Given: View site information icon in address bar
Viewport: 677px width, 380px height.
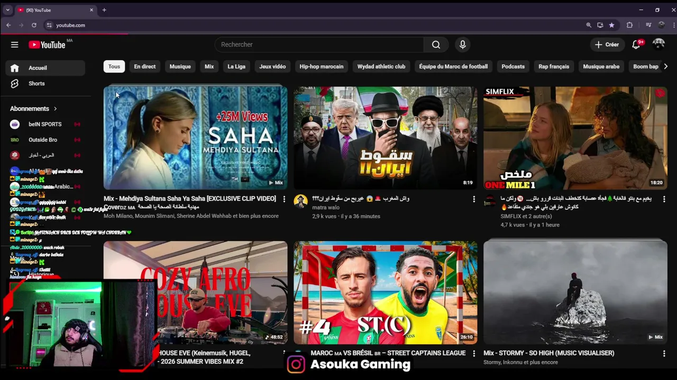Looking at the screenshot, I should [x=49, y=25].
